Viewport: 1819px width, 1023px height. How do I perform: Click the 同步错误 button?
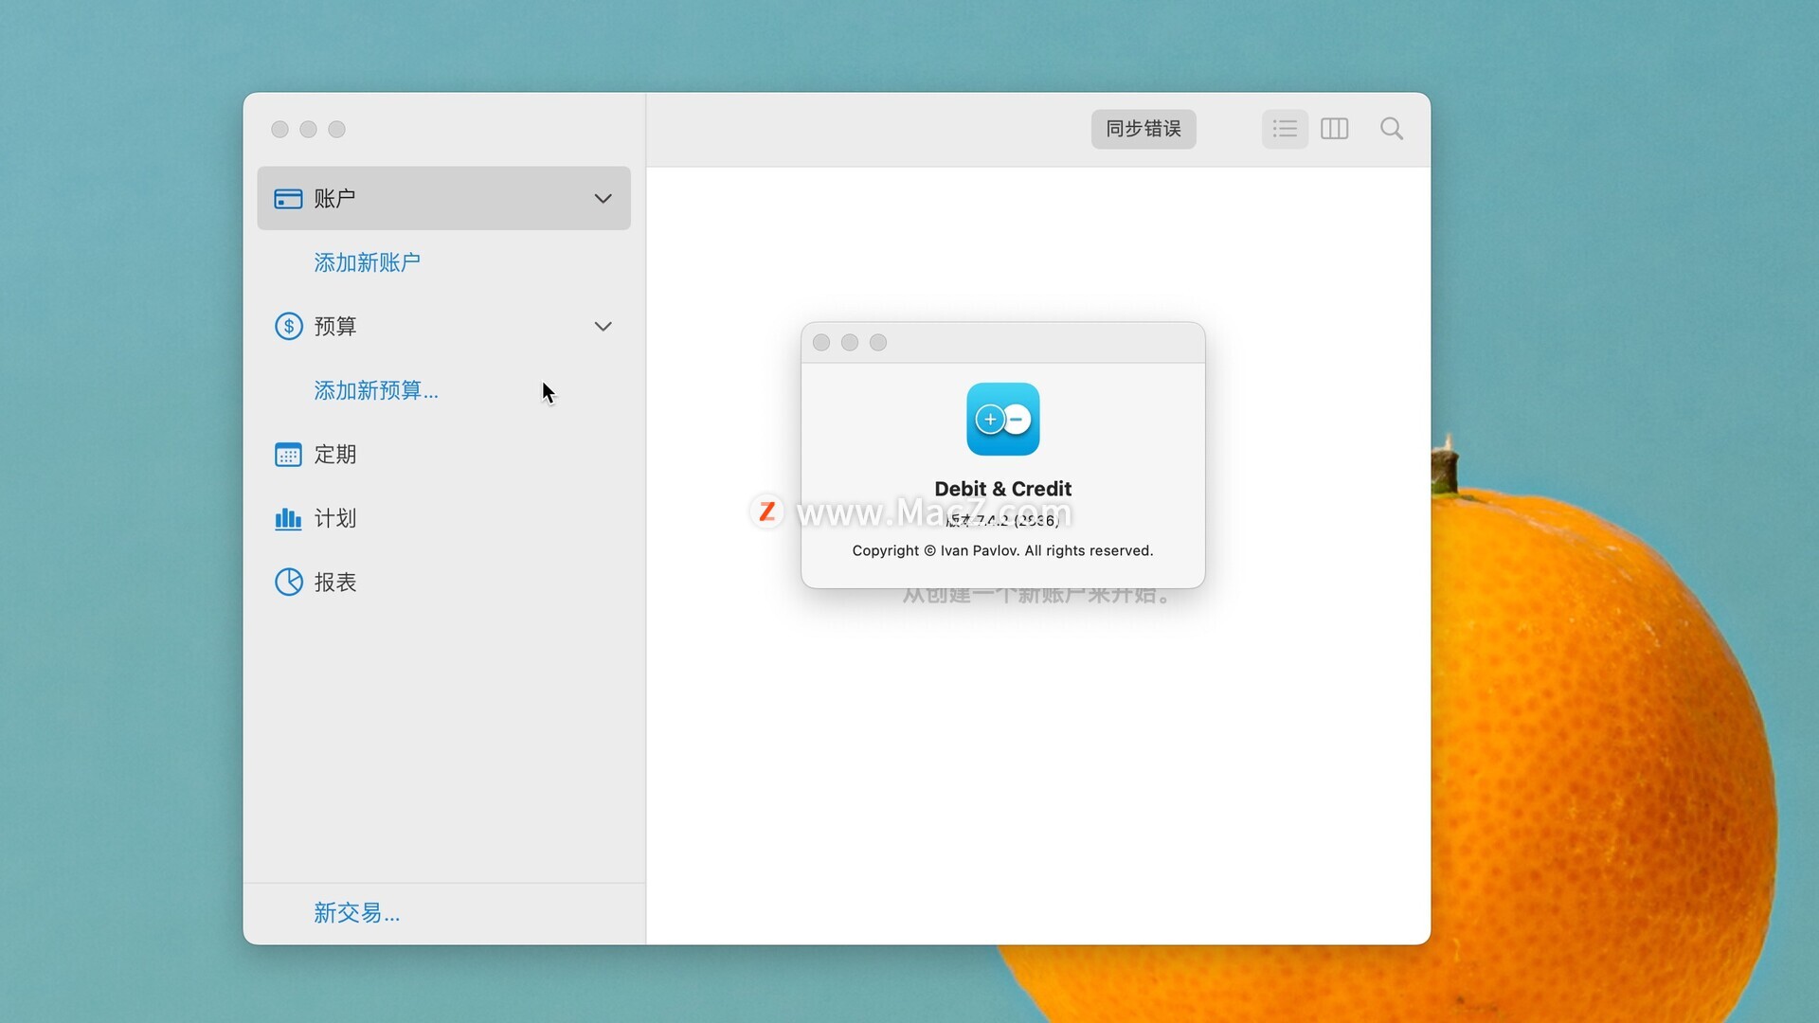point(1144,129)
